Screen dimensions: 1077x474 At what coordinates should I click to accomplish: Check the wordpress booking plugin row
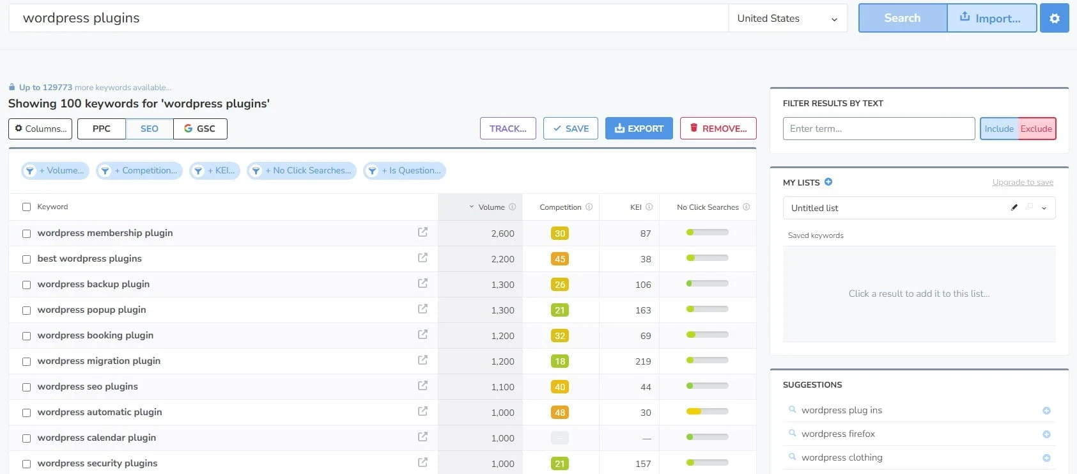26,336
